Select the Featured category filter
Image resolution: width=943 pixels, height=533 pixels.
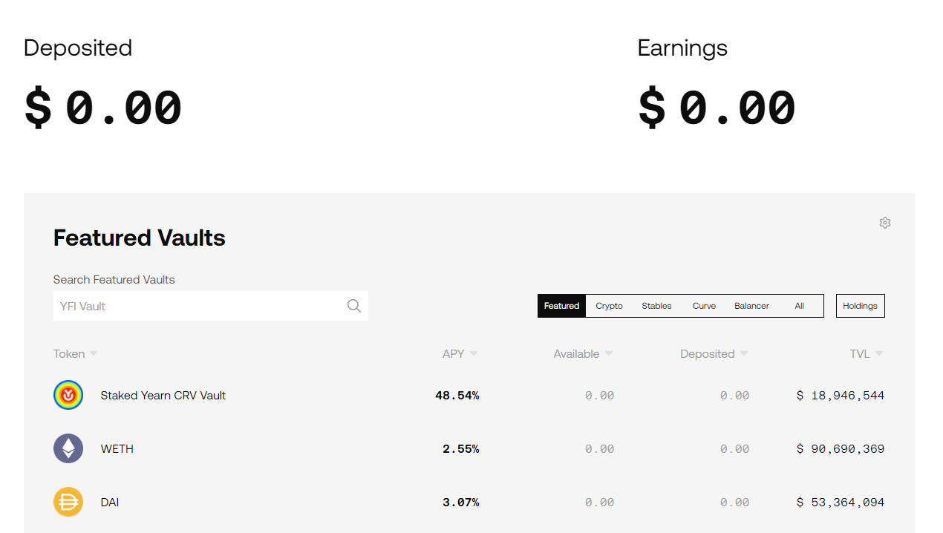[561, 306]
